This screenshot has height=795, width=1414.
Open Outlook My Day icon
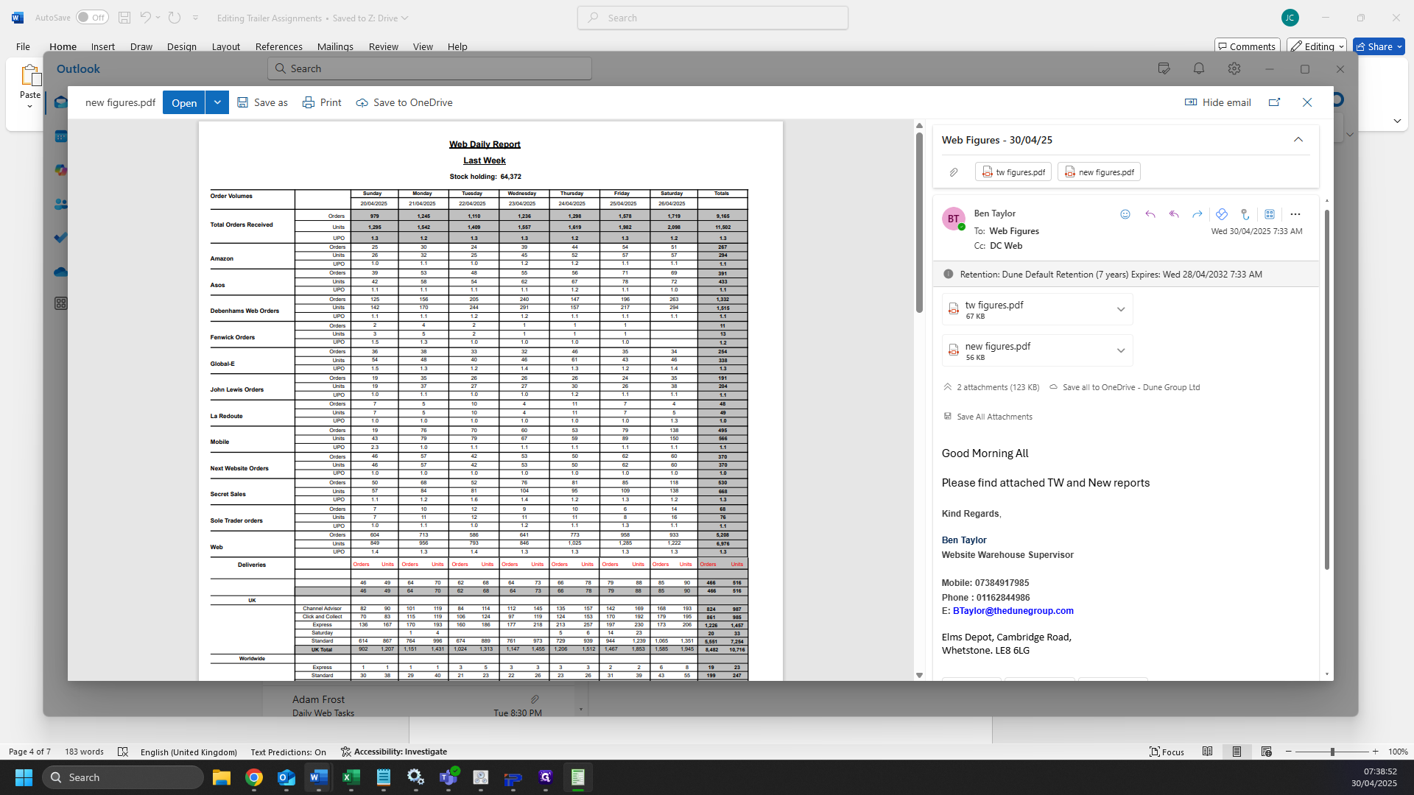[1164, 68]
